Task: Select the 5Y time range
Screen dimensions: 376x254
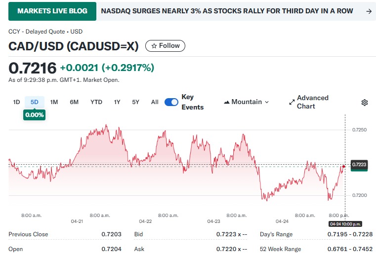Action: pos(135,102)
